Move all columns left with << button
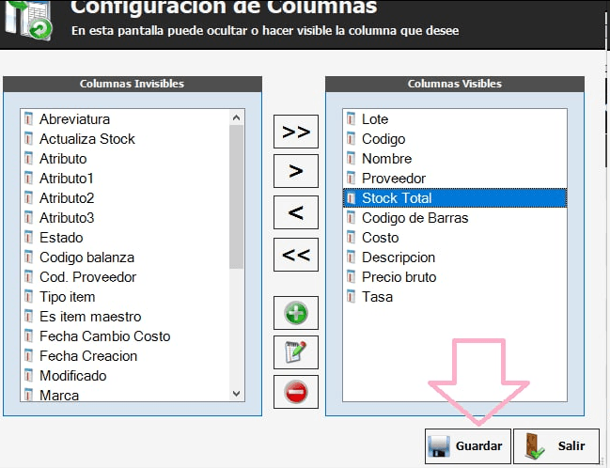This screenshot has height=468, width=610. click(296, 254)
